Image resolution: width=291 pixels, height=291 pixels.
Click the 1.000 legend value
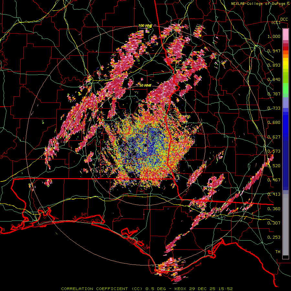274,36
